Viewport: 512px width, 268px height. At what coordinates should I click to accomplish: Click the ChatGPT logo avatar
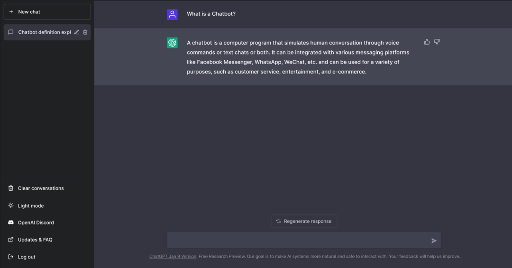pyautogui.click(x=172, y=43)
